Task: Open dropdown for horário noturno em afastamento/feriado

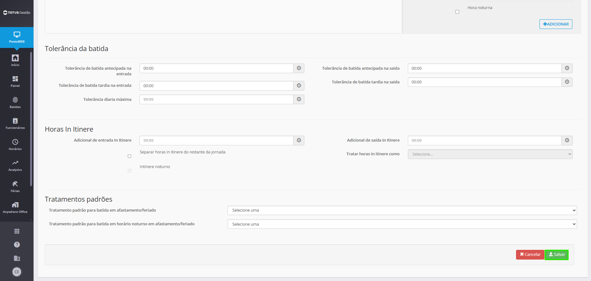Action: [402, 224]
